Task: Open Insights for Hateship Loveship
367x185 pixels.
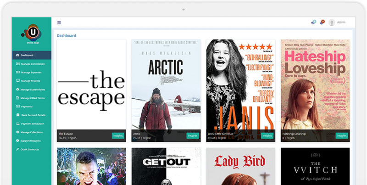Action: point(342,136)
